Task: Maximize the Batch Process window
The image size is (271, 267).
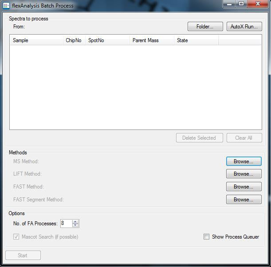Action: click(x=241, y=4)
